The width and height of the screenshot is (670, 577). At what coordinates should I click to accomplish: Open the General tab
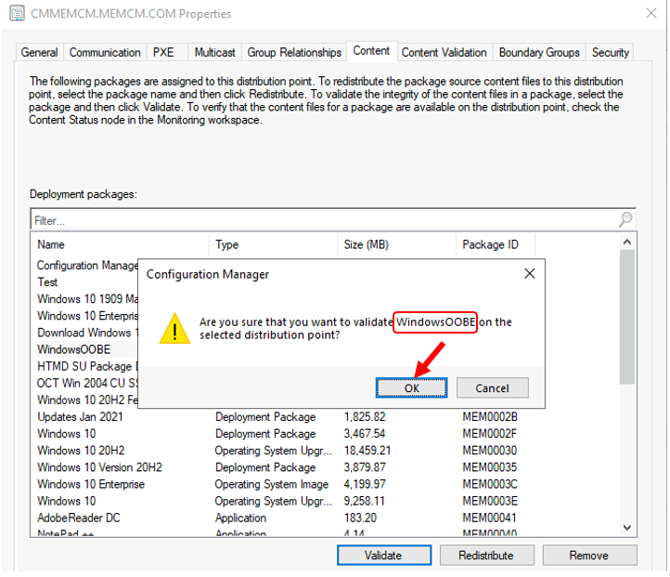[39, 52]
